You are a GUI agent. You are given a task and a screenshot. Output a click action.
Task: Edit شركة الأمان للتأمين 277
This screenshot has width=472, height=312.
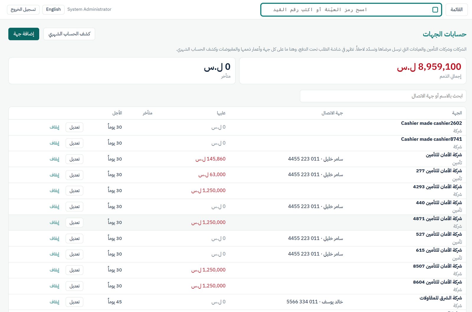[x=74, y=175]
